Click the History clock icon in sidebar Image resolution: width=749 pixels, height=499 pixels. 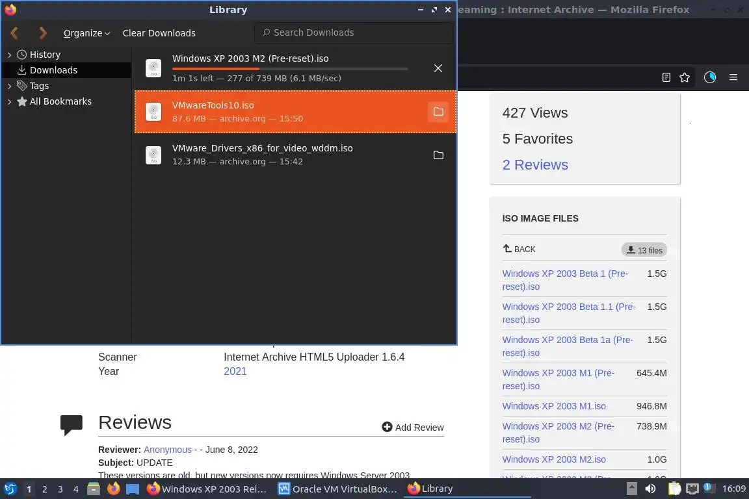pos(21,55)
